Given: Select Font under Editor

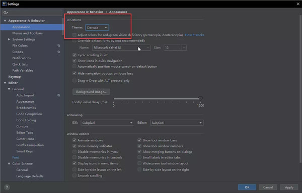Looking at the screenshot, I should pos(16,157).
